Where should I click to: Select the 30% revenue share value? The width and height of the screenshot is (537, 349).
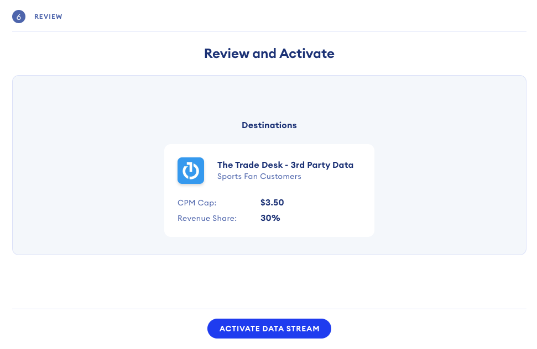tap(270, 218)
